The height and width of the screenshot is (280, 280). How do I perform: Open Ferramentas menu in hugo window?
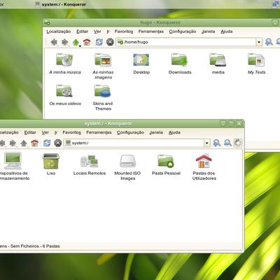click(x=151, y=31)
